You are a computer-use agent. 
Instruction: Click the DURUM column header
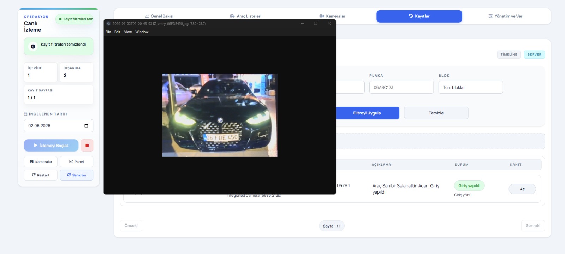point(462,165)
